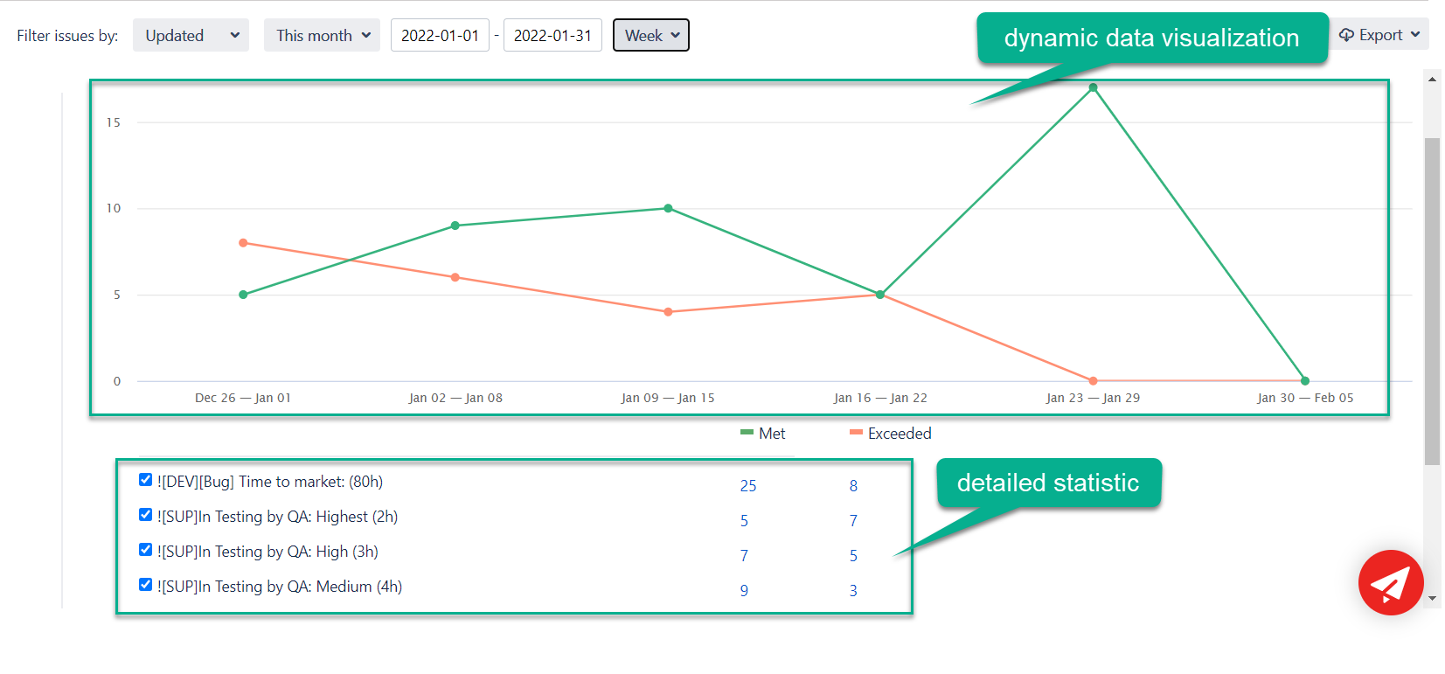Toggle the In Testing by QA Highest checkbox
The width and height of the screenshot is (1445, 674).
(x=146, y=515)
